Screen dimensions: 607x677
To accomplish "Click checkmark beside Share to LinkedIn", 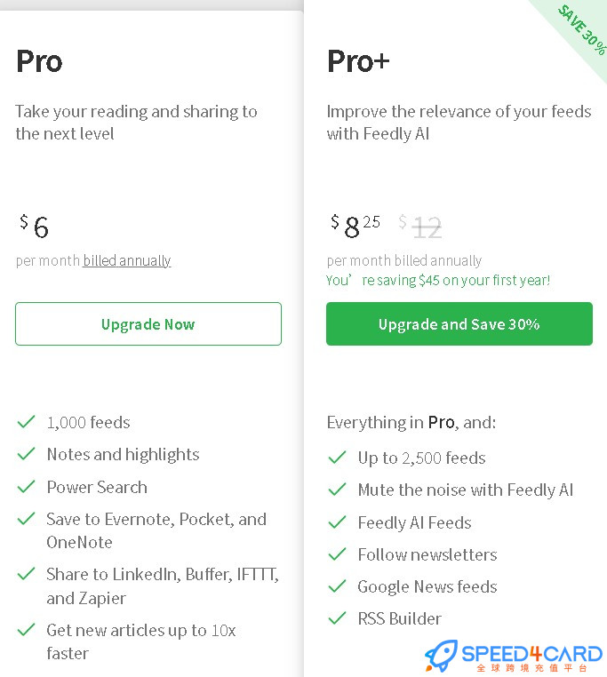I will click(26, 574).
